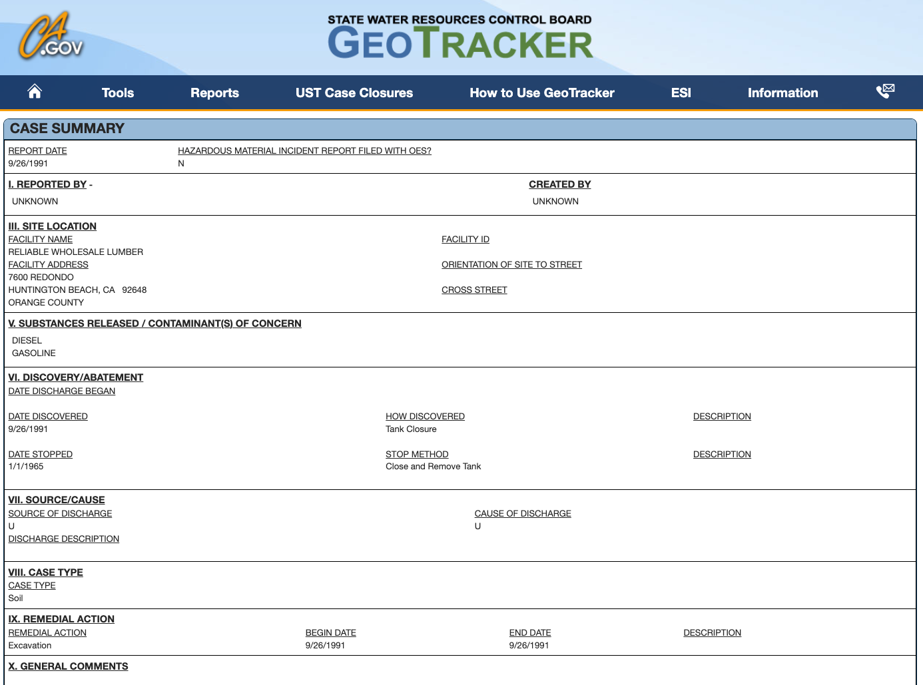Image resolution: width=923 pixels, height=685 pixels.
Task: Click Hazardous Material Incident Report label
Action: tap(304, 151)
